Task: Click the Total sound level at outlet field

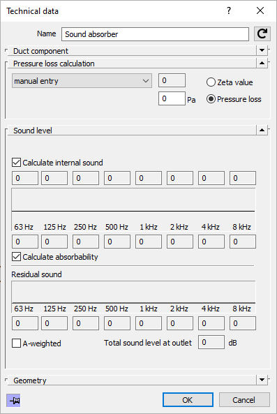Action: point(211,342)
